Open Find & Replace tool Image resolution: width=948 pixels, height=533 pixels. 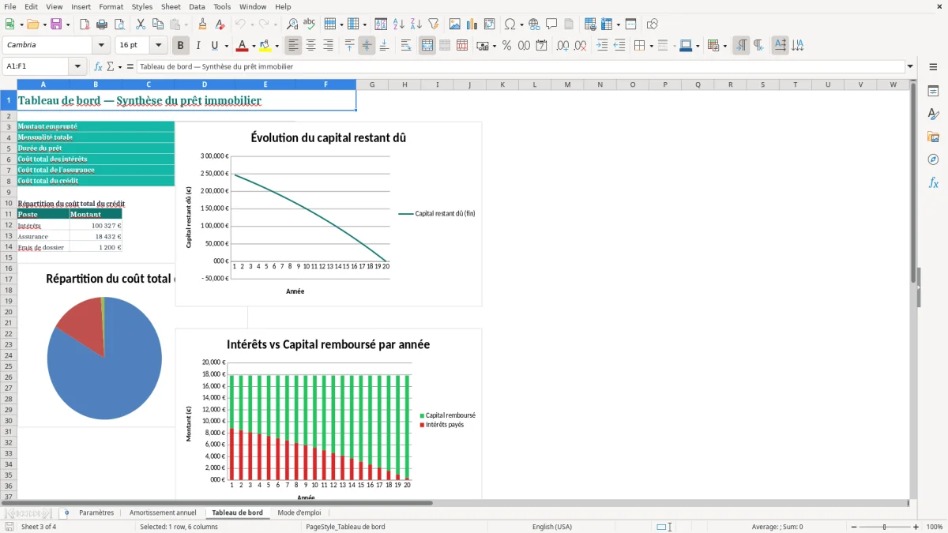click(x=292, y=24)
